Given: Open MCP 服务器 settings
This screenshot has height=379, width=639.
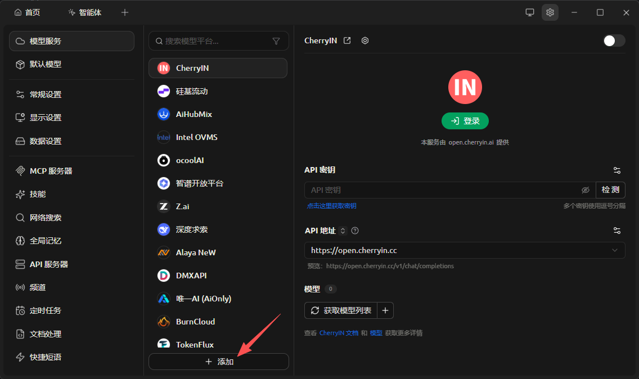Looking at the screenshot, I should coord(72,171).
